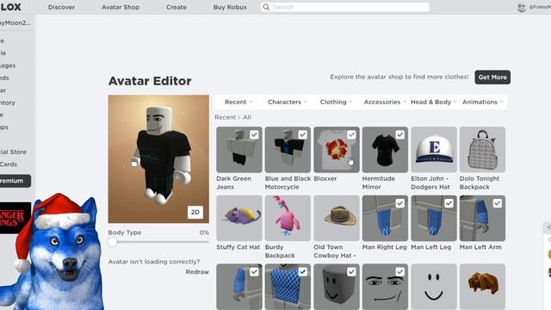Open the Official Store sidebar link
The width and height of the screenshot is (551, 310).
coord(14,152)
